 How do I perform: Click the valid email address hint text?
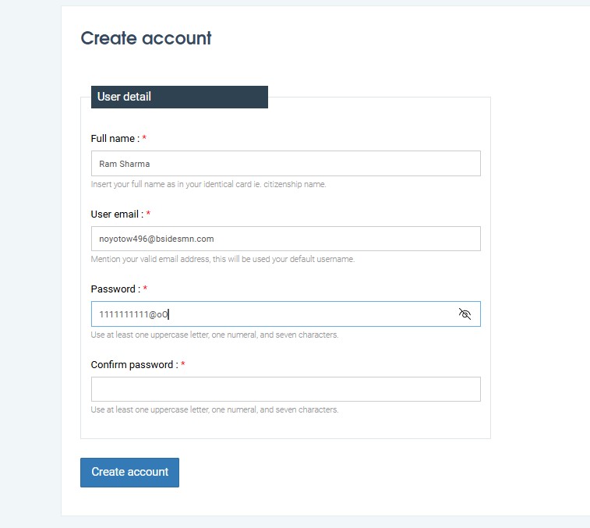click(222, 259)
